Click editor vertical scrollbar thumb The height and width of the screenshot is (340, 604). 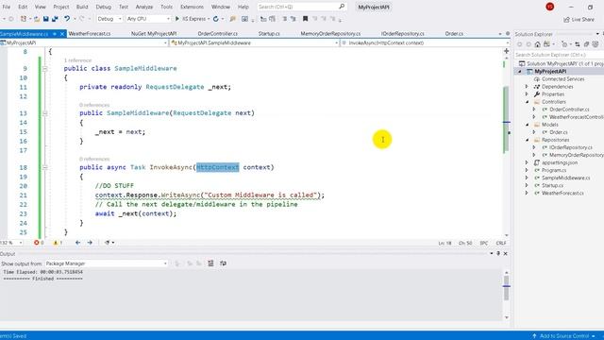pyautogui.click(x=506, y=120)
